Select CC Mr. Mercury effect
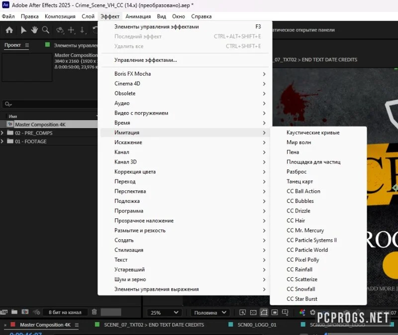This screenshot has width=398, height=335. click(318, 230)
